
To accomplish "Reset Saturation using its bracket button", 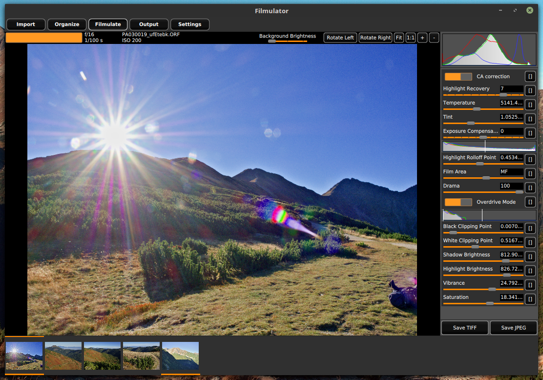I will (x=530, y=299).
